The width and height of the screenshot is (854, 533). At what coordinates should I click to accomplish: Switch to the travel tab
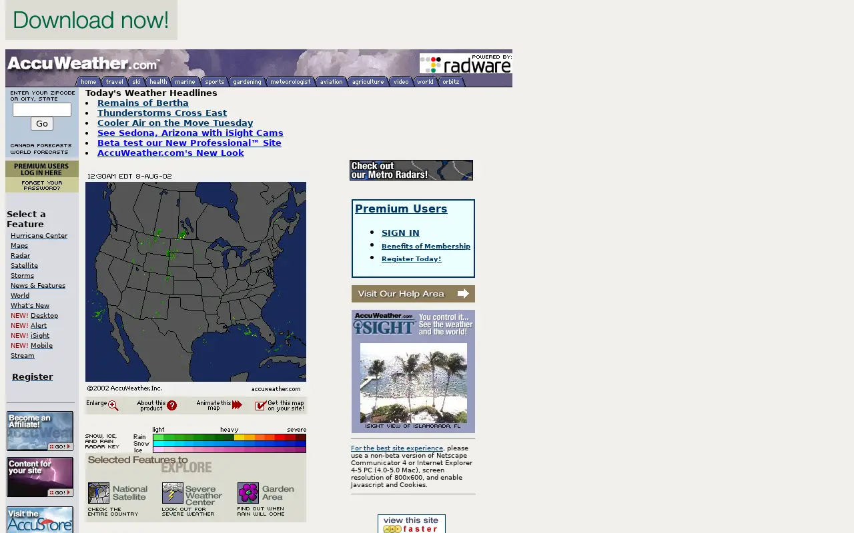click(114, 82)
